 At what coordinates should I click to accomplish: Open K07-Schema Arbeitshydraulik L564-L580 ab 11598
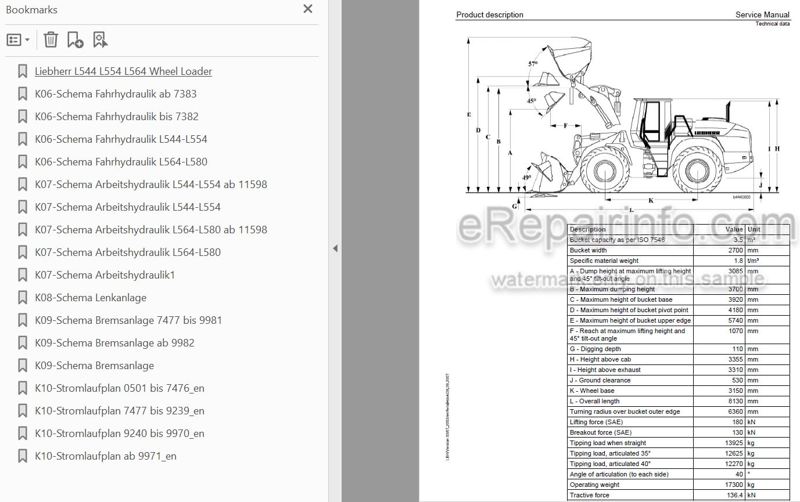pos(151,230)
